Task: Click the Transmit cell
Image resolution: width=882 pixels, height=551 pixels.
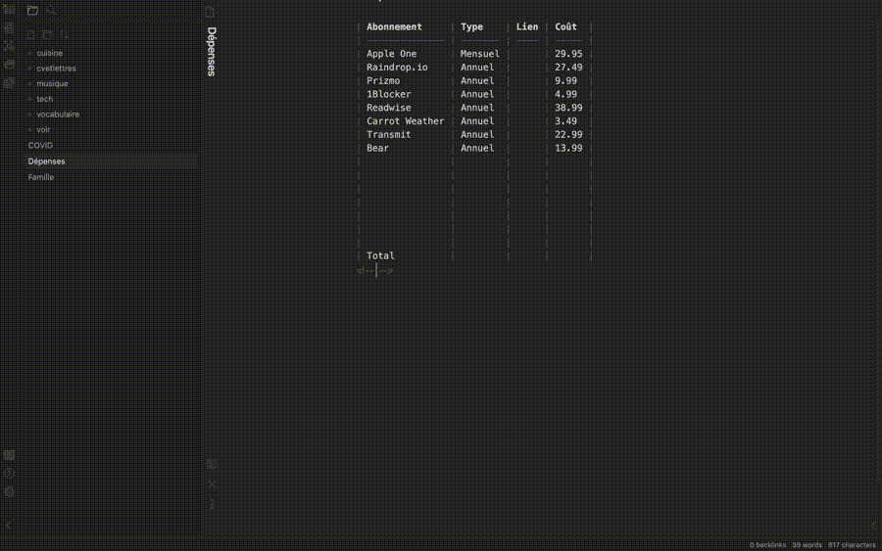Action: click(x=389, y=135)
